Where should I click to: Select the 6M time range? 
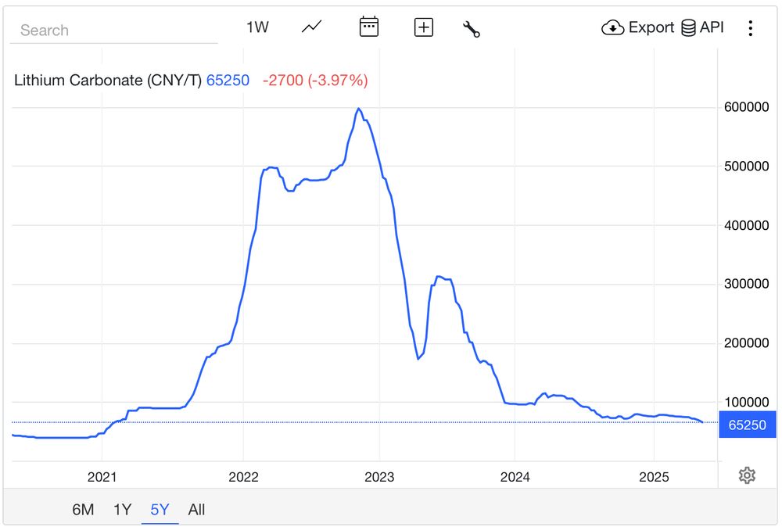click(x=83, y=510)
